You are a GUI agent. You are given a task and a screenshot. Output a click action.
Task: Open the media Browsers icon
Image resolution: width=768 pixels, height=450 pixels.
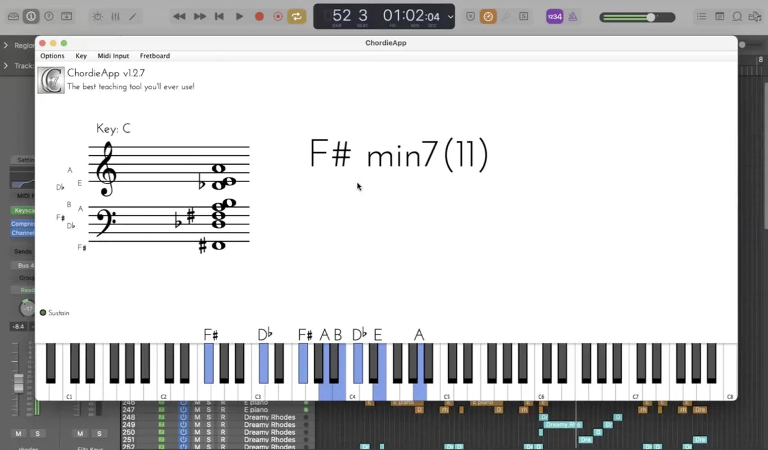point(755,17)
